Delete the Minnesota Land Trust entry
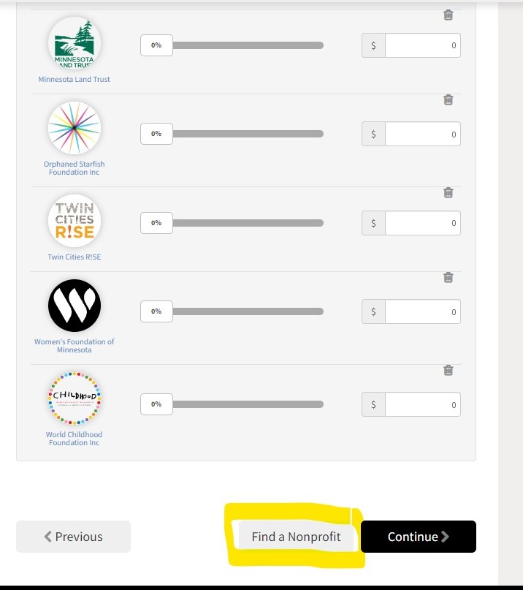Screen dimensions: 523x590 pos(448,15)
